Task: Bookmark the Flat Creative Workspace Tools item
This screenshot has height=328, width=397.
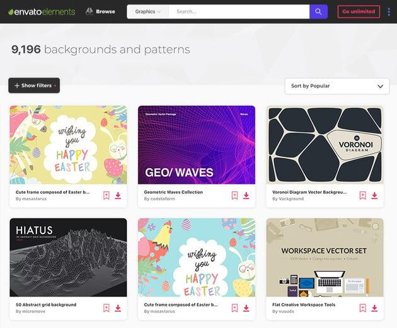Action: pyautogui.click(x=362, y=308)
